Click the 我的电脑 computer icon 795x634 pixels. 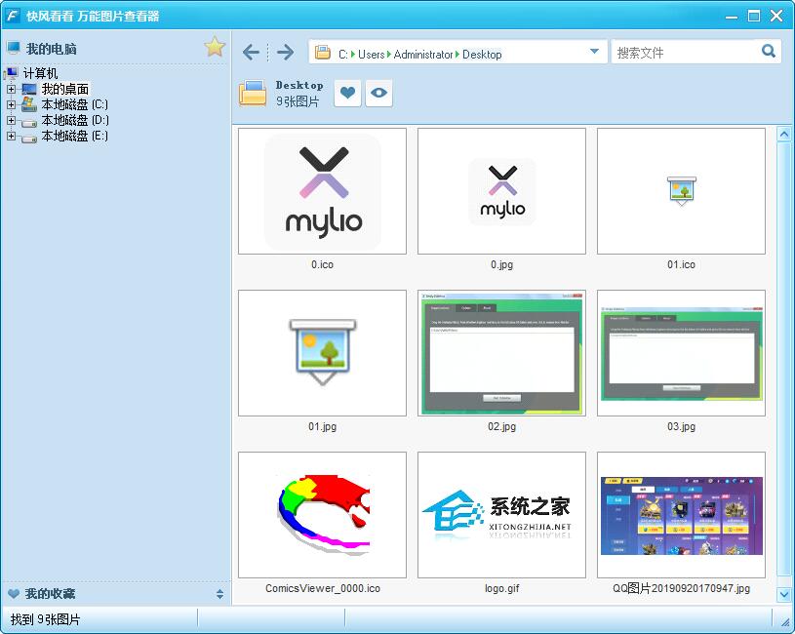click(x=14, y=48)
